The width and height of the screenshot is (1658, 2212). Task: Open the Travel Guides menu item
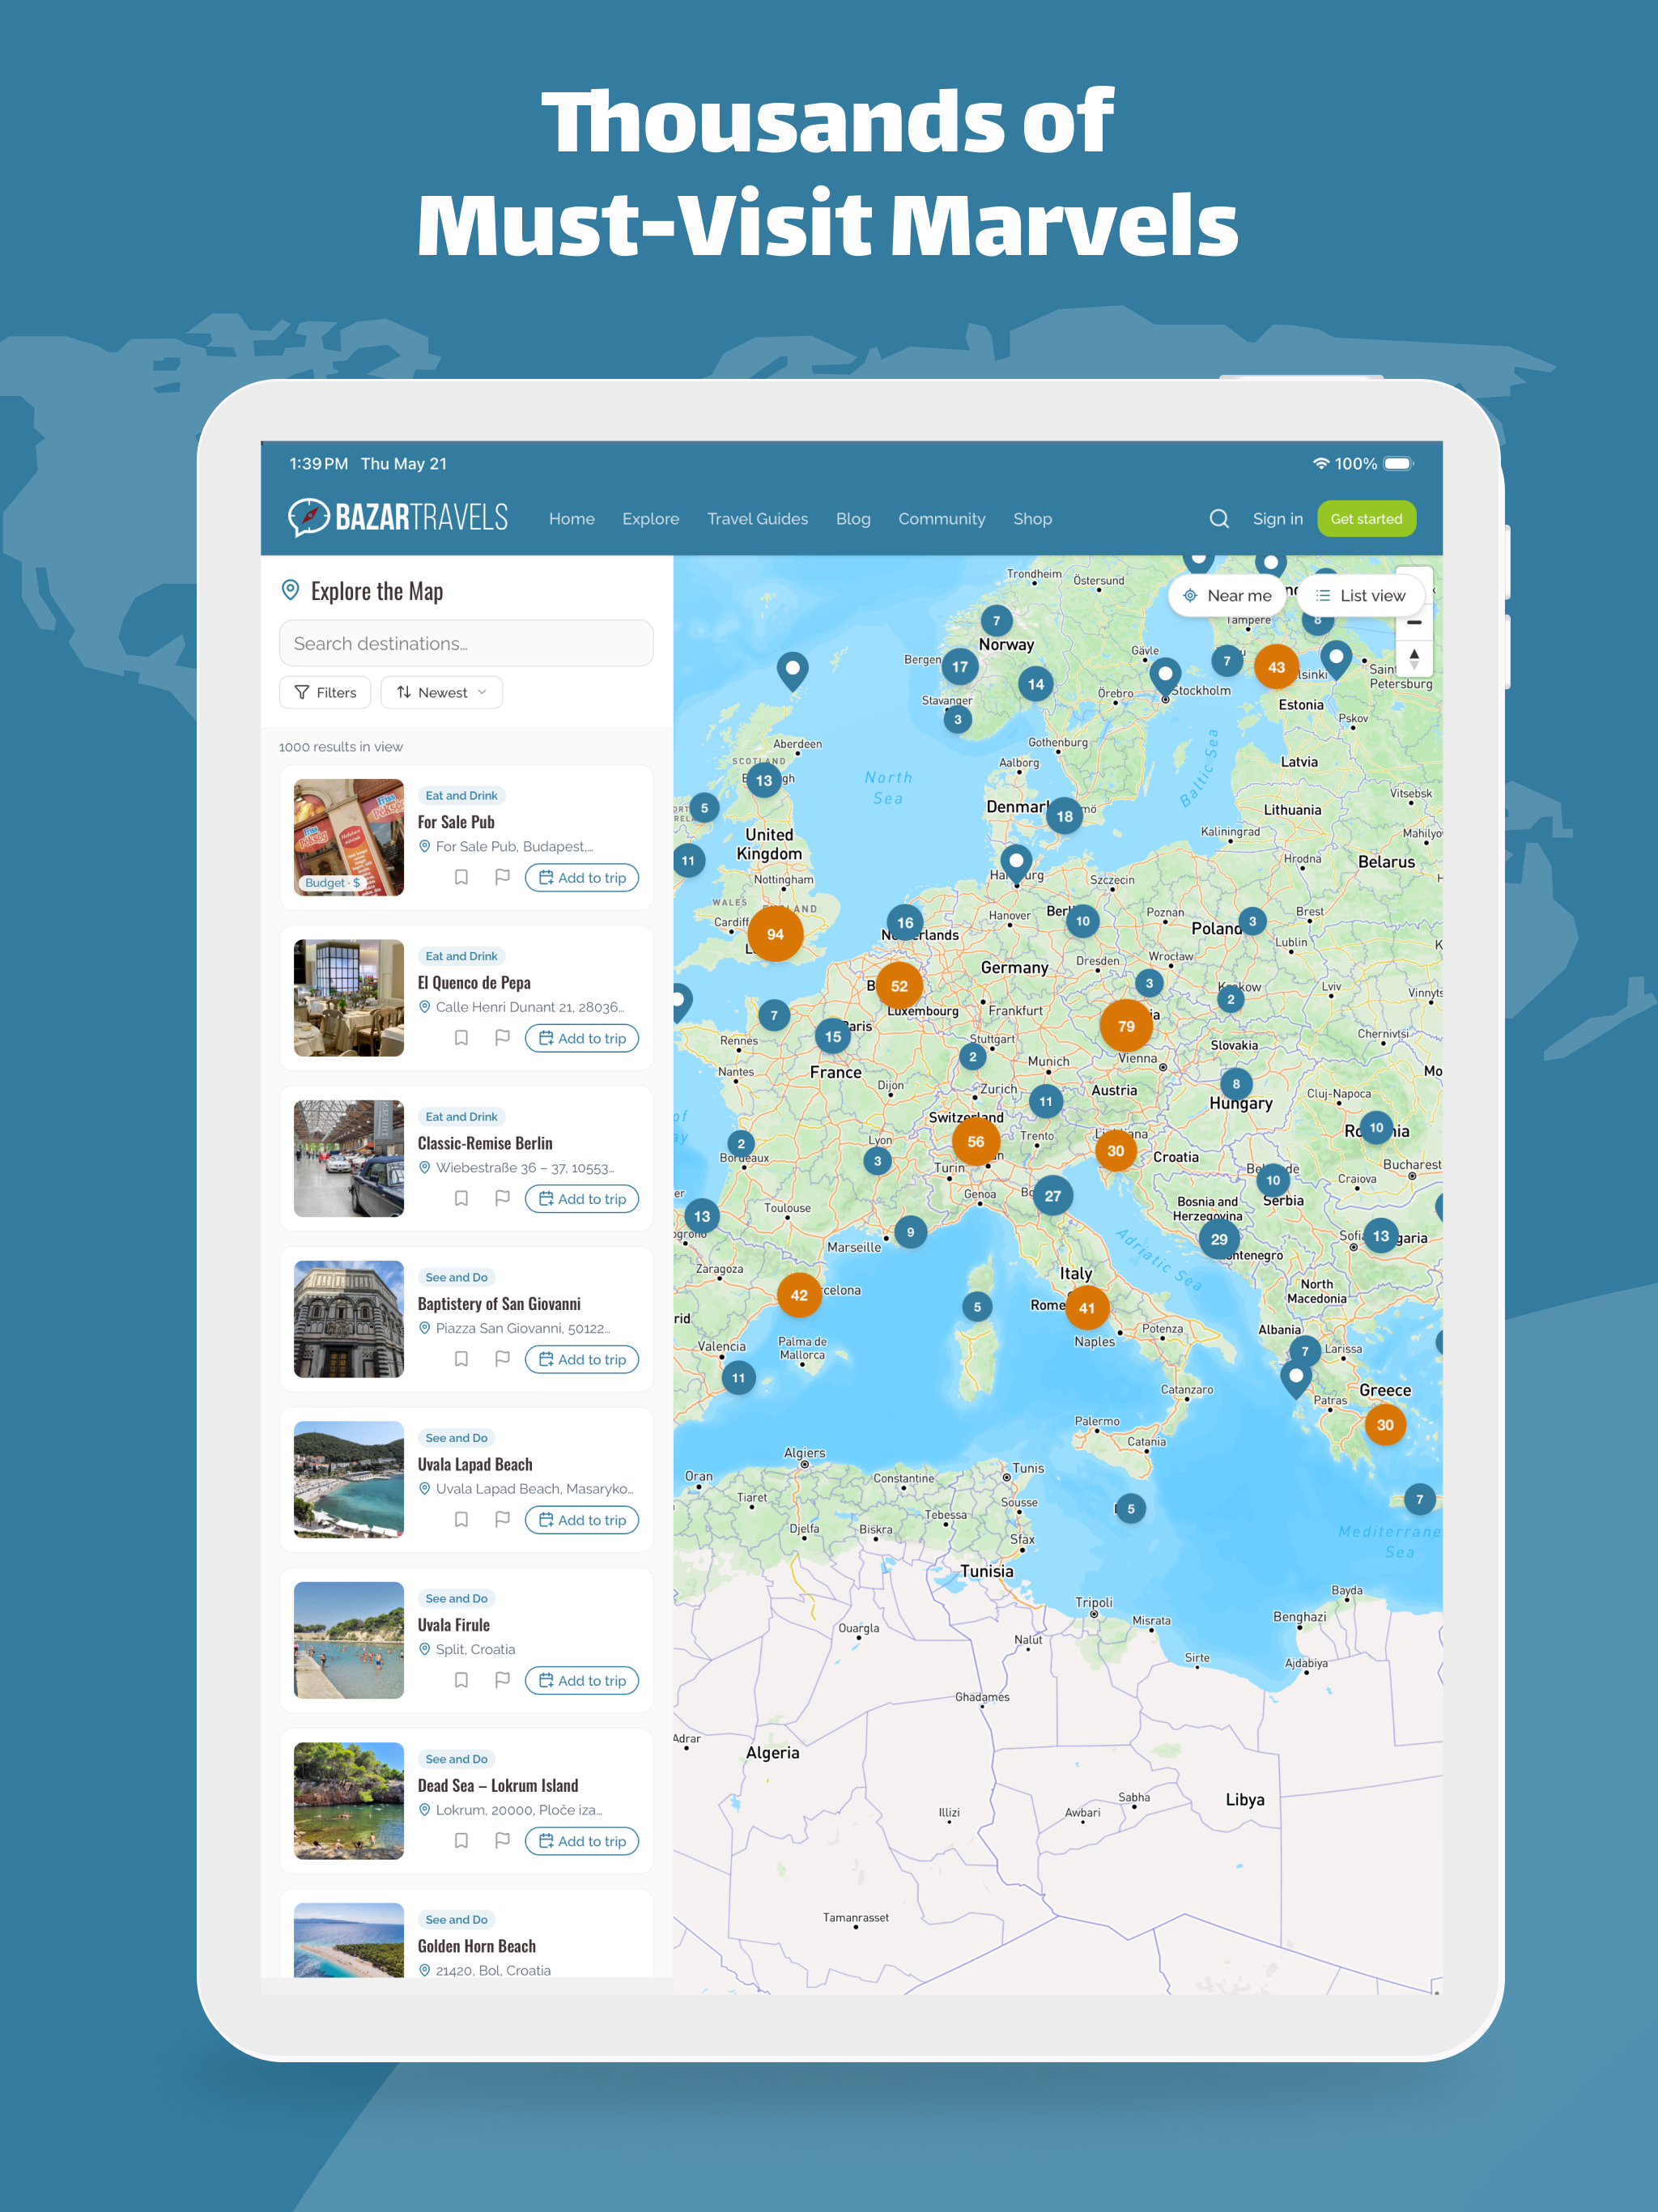point(757,519)
